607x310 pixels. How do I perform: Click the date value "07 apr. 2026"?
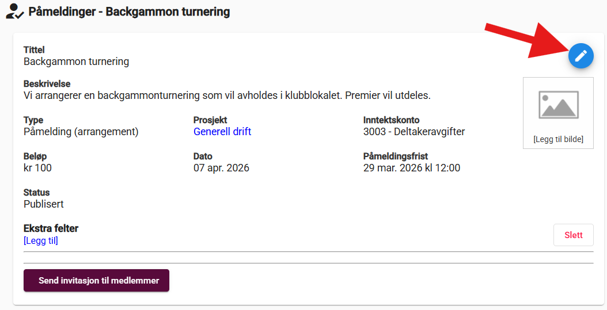point(221,168)
